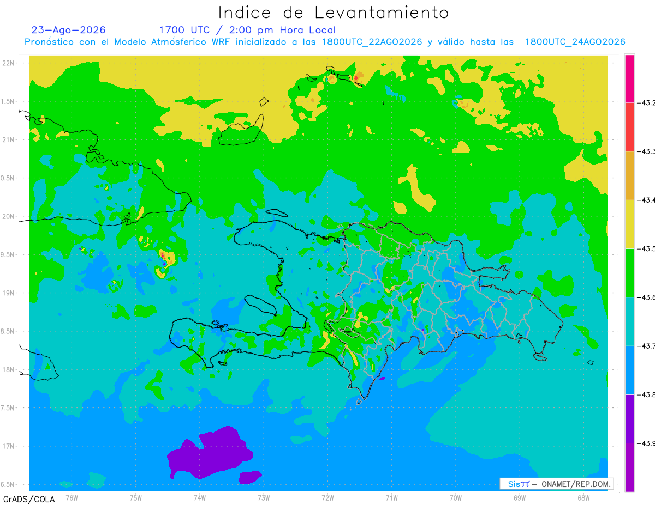Click the 'Indice de Levantamiento' title
Viewport: 655px width, 505px height.
[x=334, y=13]
